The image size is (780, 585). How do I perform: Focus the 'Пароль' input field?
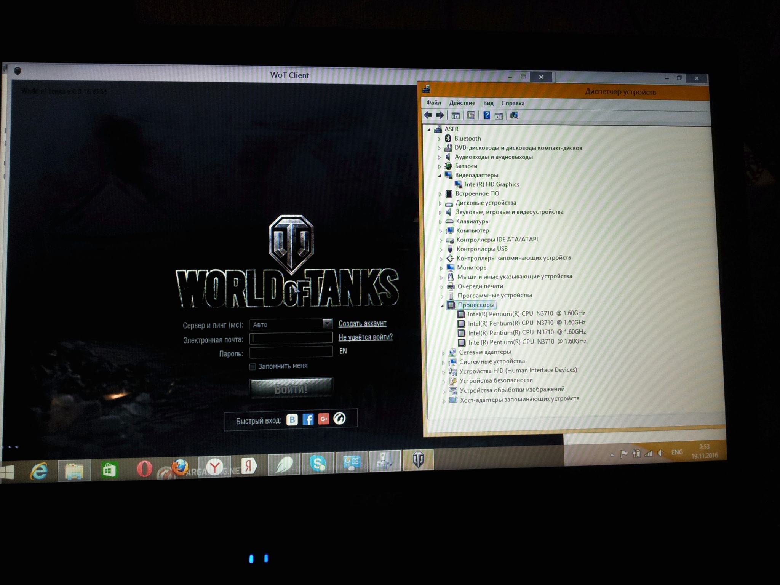pos(291,352)
